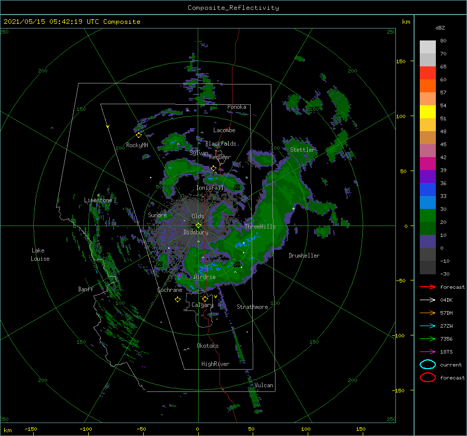Click the red forecast ellipse symbol
Screen dimensions: 467x436
(x=428, y=377)
